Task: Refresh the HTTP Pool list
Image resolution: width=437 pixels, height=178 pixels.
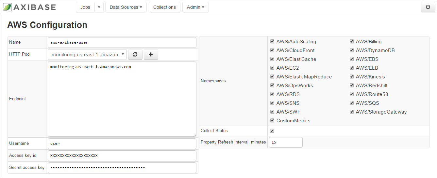Action: [x=135, y=55]
